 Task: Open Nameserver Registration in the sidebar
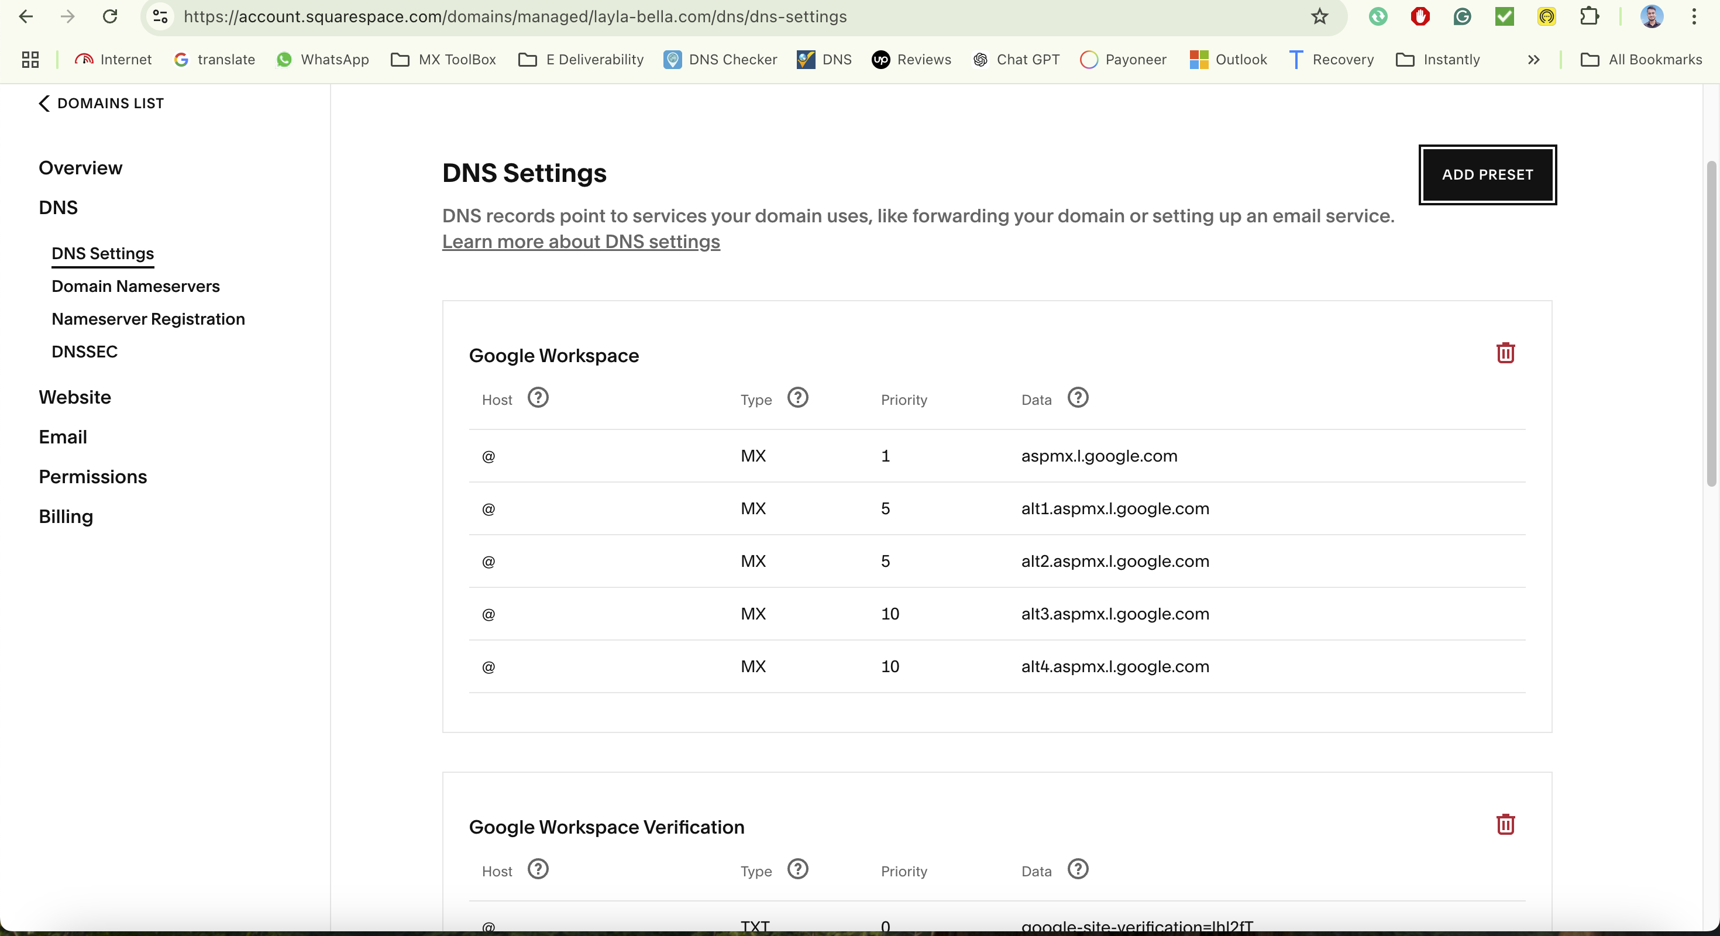click(x=148, y=319)
